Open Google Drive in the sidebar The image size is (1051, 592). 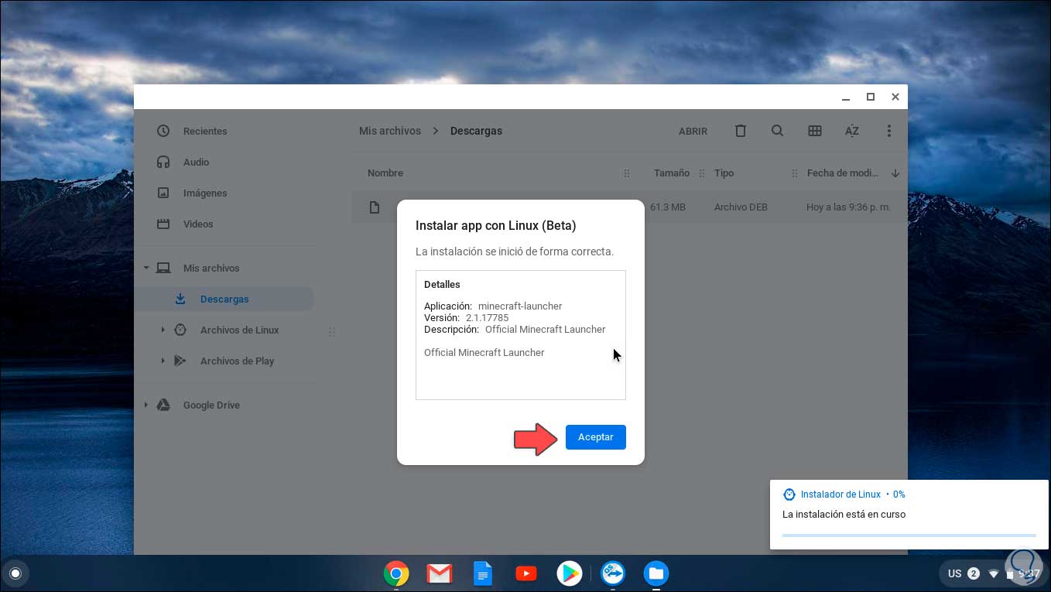pyautogui.click(x=211, y=405)
